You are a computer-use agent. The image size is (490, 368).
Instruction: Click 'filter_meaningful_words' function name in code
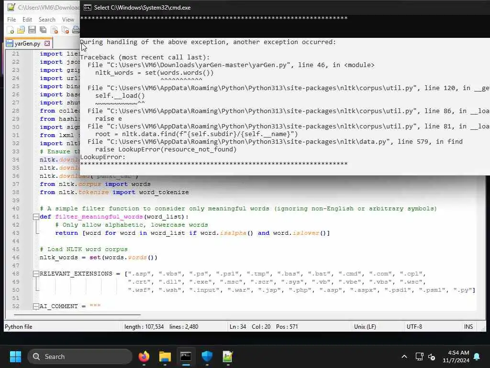(x=99, y=217)
